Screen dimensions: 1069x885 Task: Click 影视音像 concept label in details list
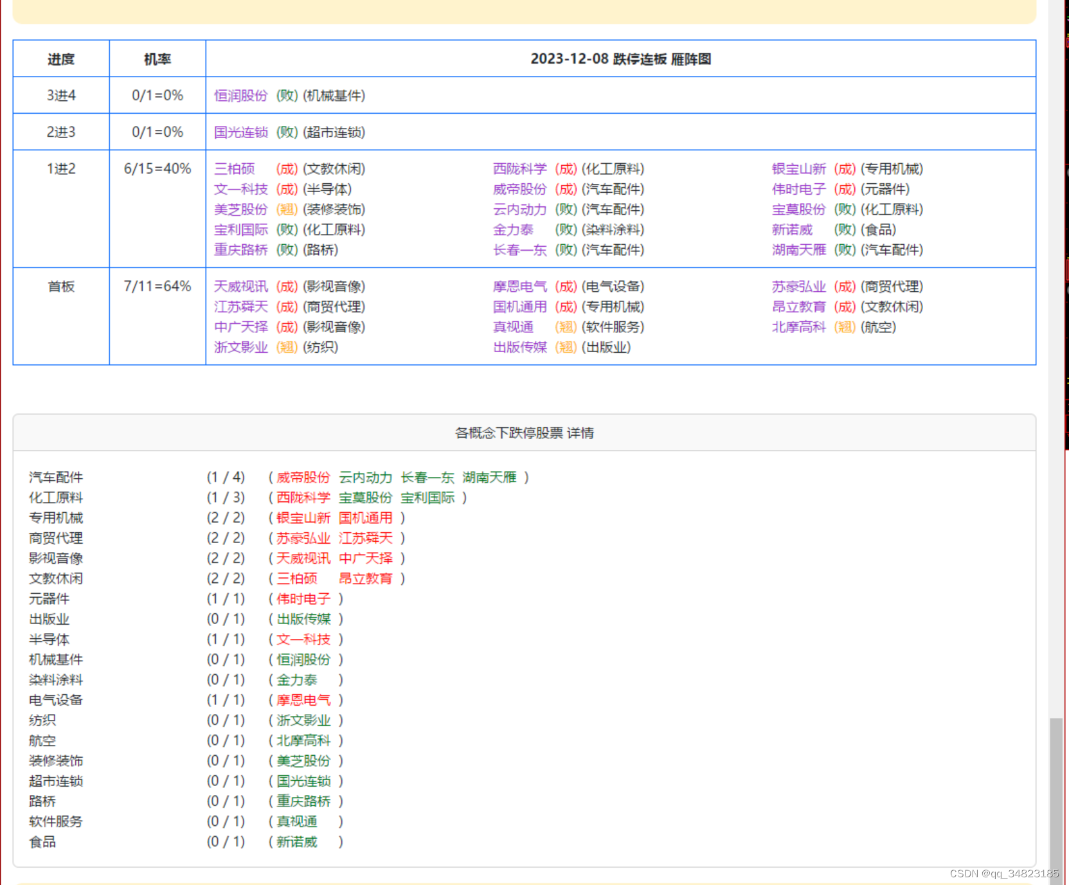56,559
